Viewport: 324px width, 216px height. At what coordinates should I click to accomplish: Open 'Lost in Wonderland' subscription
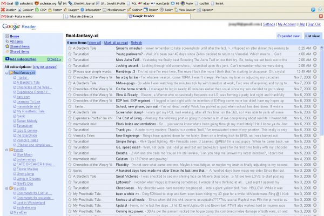tap(31, 202)
